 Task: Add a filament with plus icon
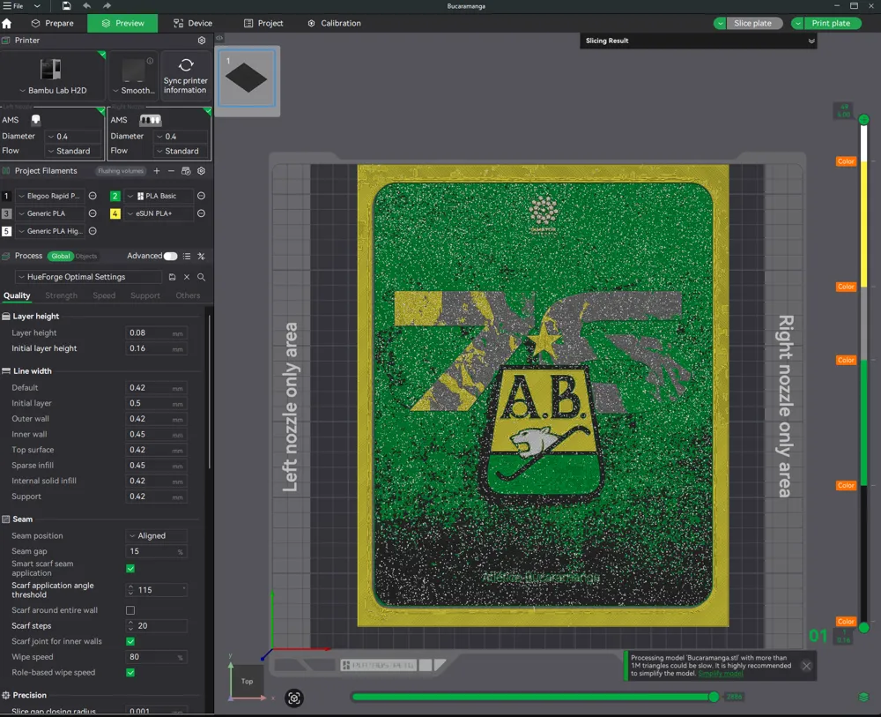[157, 171]
